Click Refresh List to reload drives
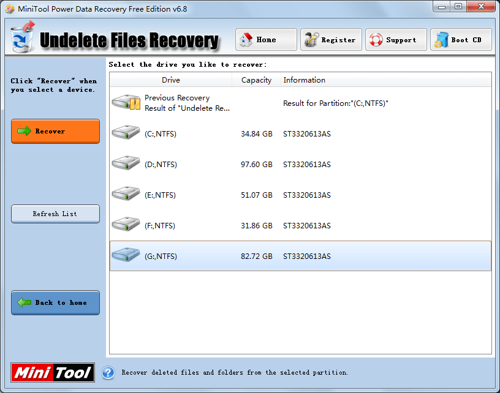500x393 pixels. 55,214
